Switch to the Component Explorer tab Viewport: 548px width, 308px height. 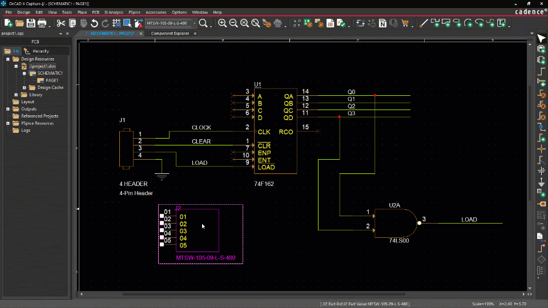click(x=170, y=34)
